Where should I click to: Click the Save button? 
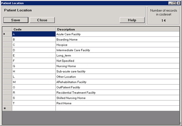coord(16,20)
